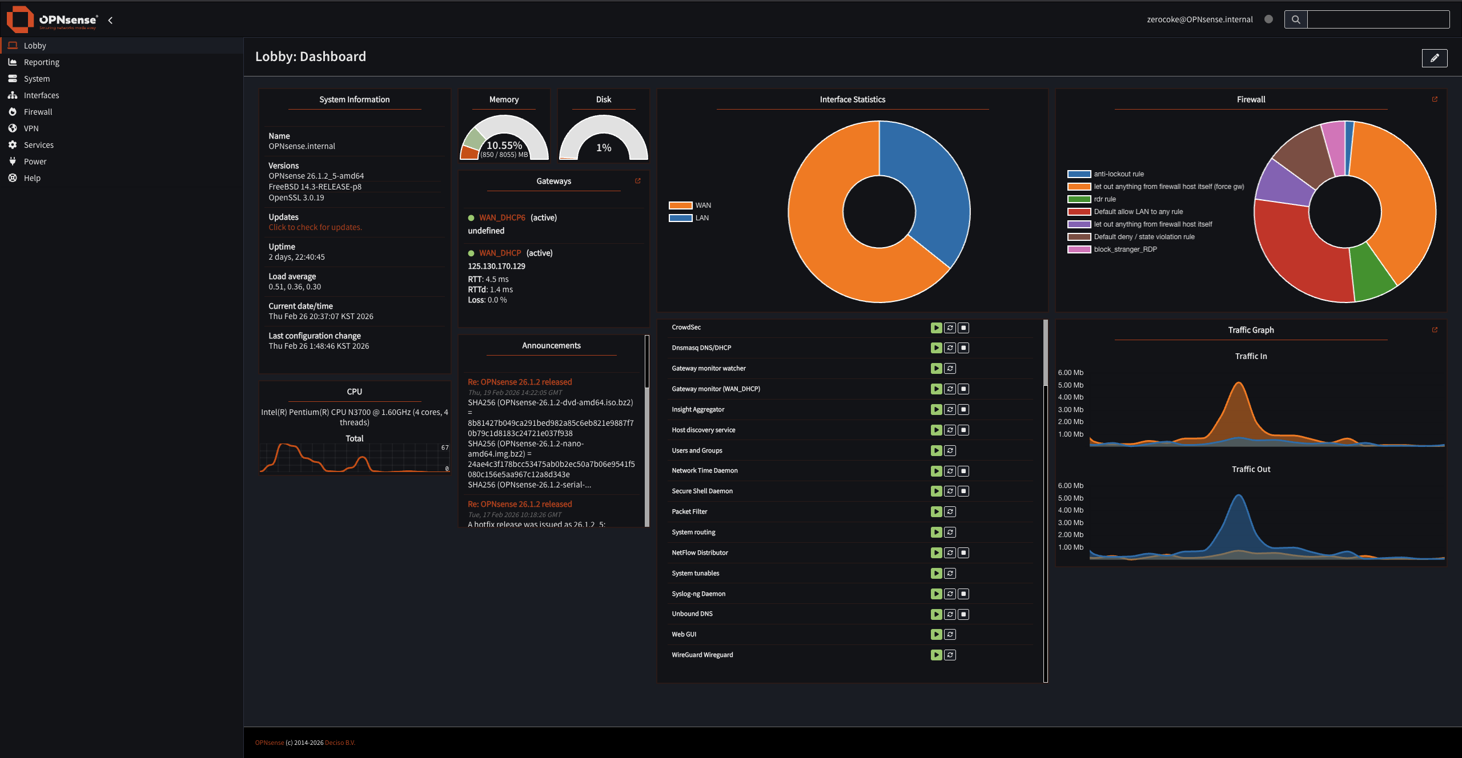Image resolution: width=1462 pixels, height=758 pixels.
Task: Stop the Secure Shell Daemon service
Action: click(963, 491)
